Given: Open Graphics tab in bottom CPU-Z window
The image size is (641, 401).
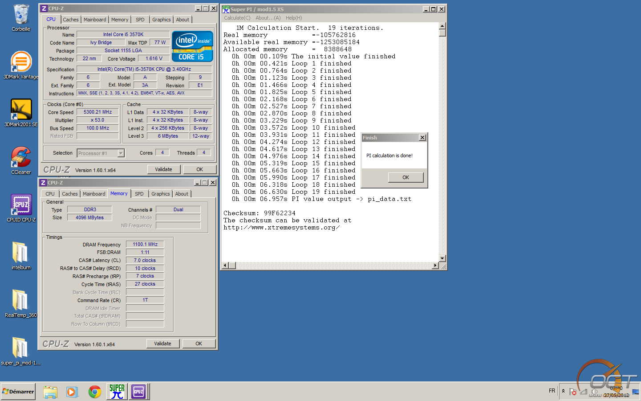Looking at the screenshot, I should tap(160, 194).
